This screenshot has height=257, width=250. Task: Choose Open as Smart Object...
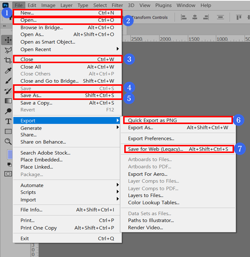click(67, 42)
